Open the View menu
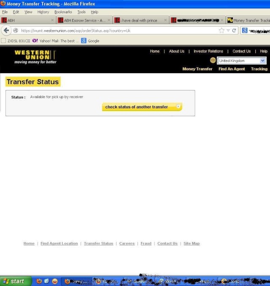This screenshot has width=270, height=286. click(x=28, y=12)
